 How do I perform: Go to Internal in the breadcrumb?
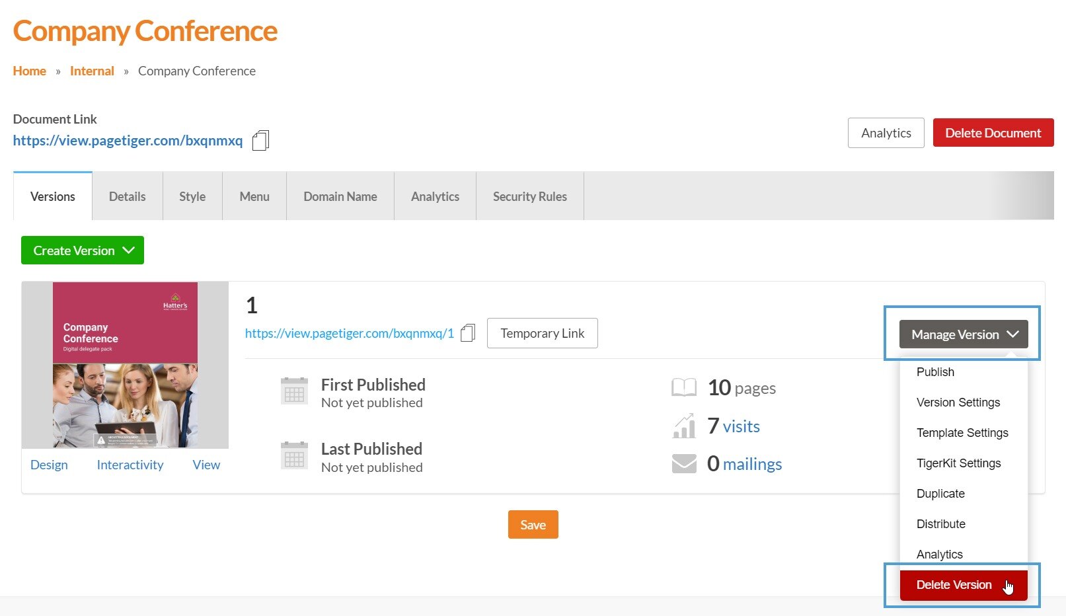(92, 71)
